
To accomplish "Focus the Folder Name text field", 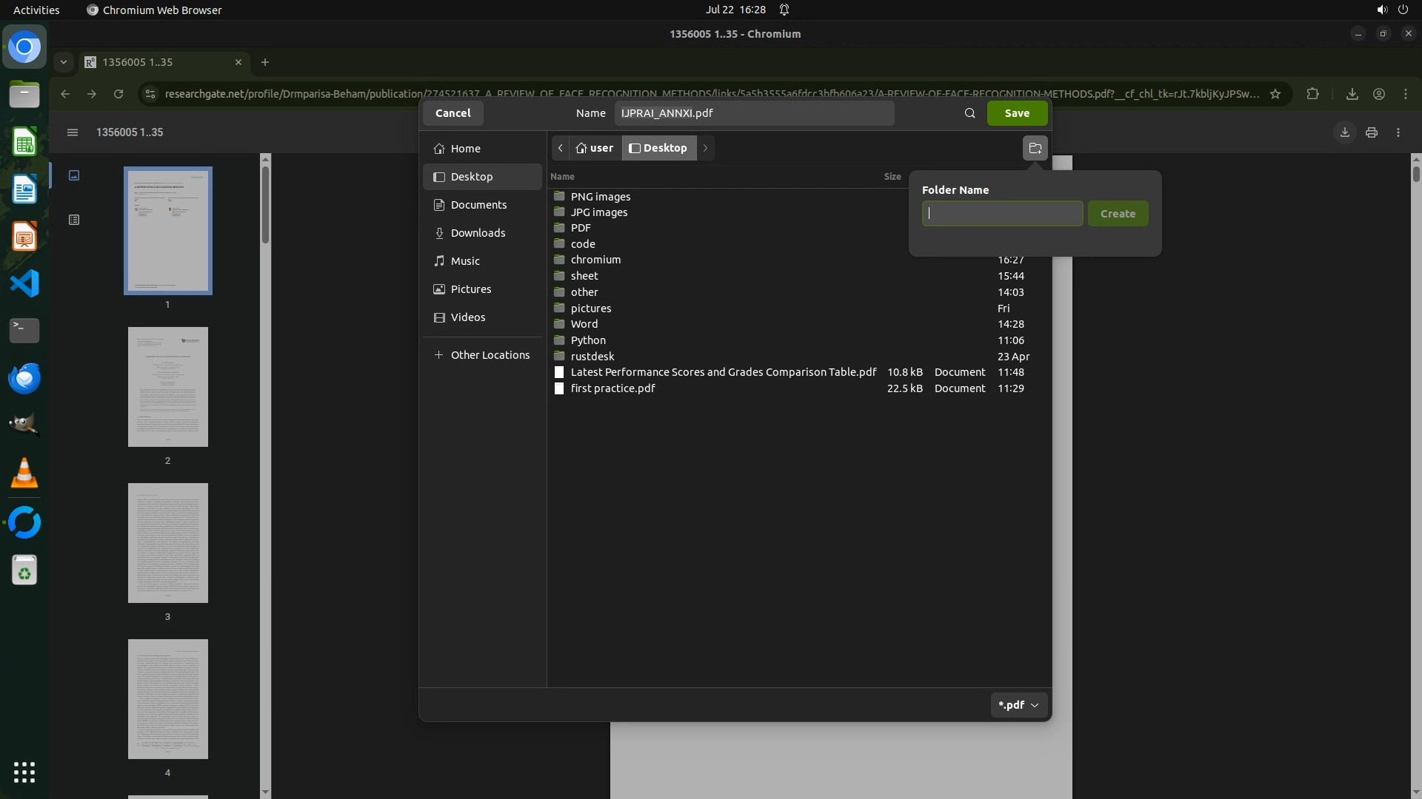I will [1001, 214].
